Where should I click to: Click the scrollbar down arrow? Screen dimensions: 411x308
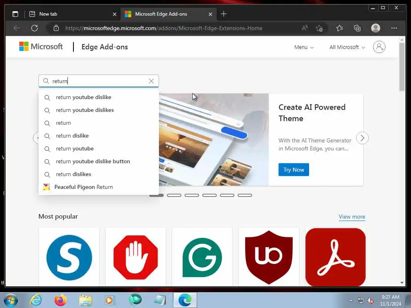point(402,283)
